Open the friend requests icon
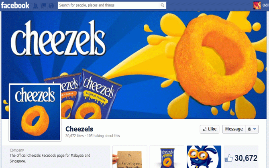The width and height of the screenshot is (269, 168). click(35, 6)
